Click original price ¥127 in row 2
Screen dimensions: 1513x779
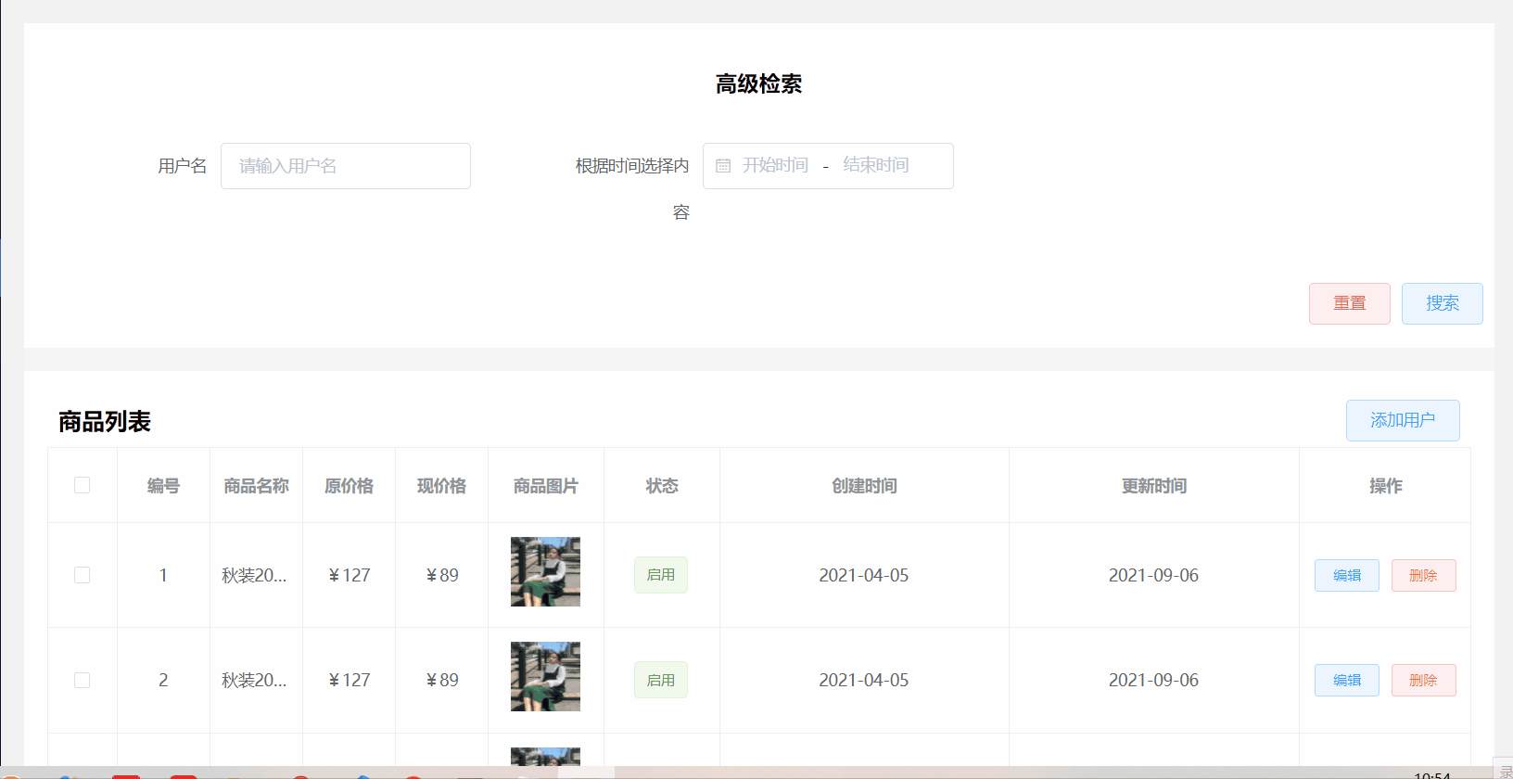pos(349,680)
